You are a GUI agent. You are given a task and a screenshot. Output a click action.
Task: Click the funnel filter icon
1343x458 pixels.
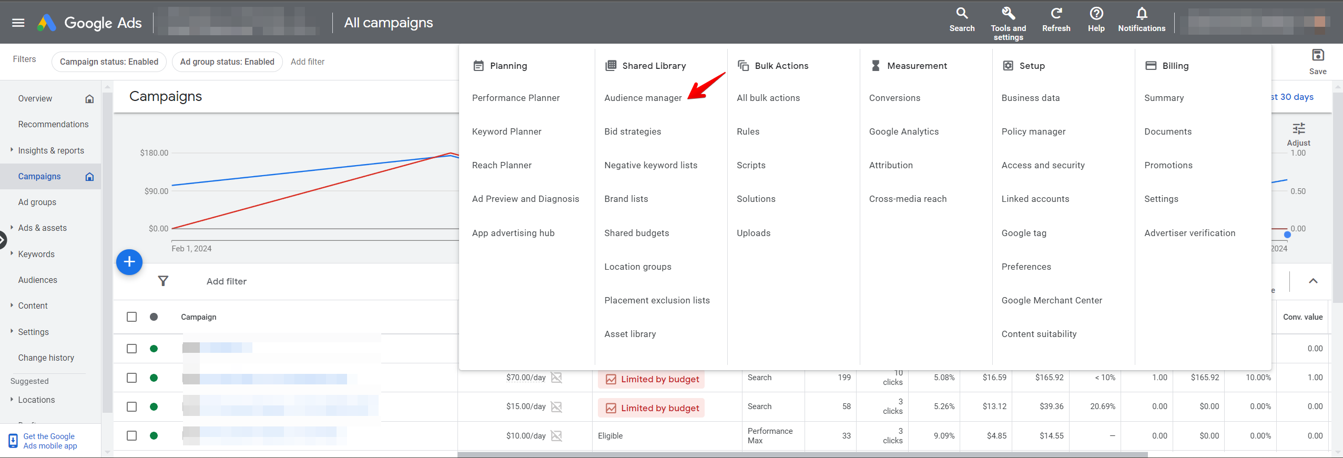pos(164,281)
